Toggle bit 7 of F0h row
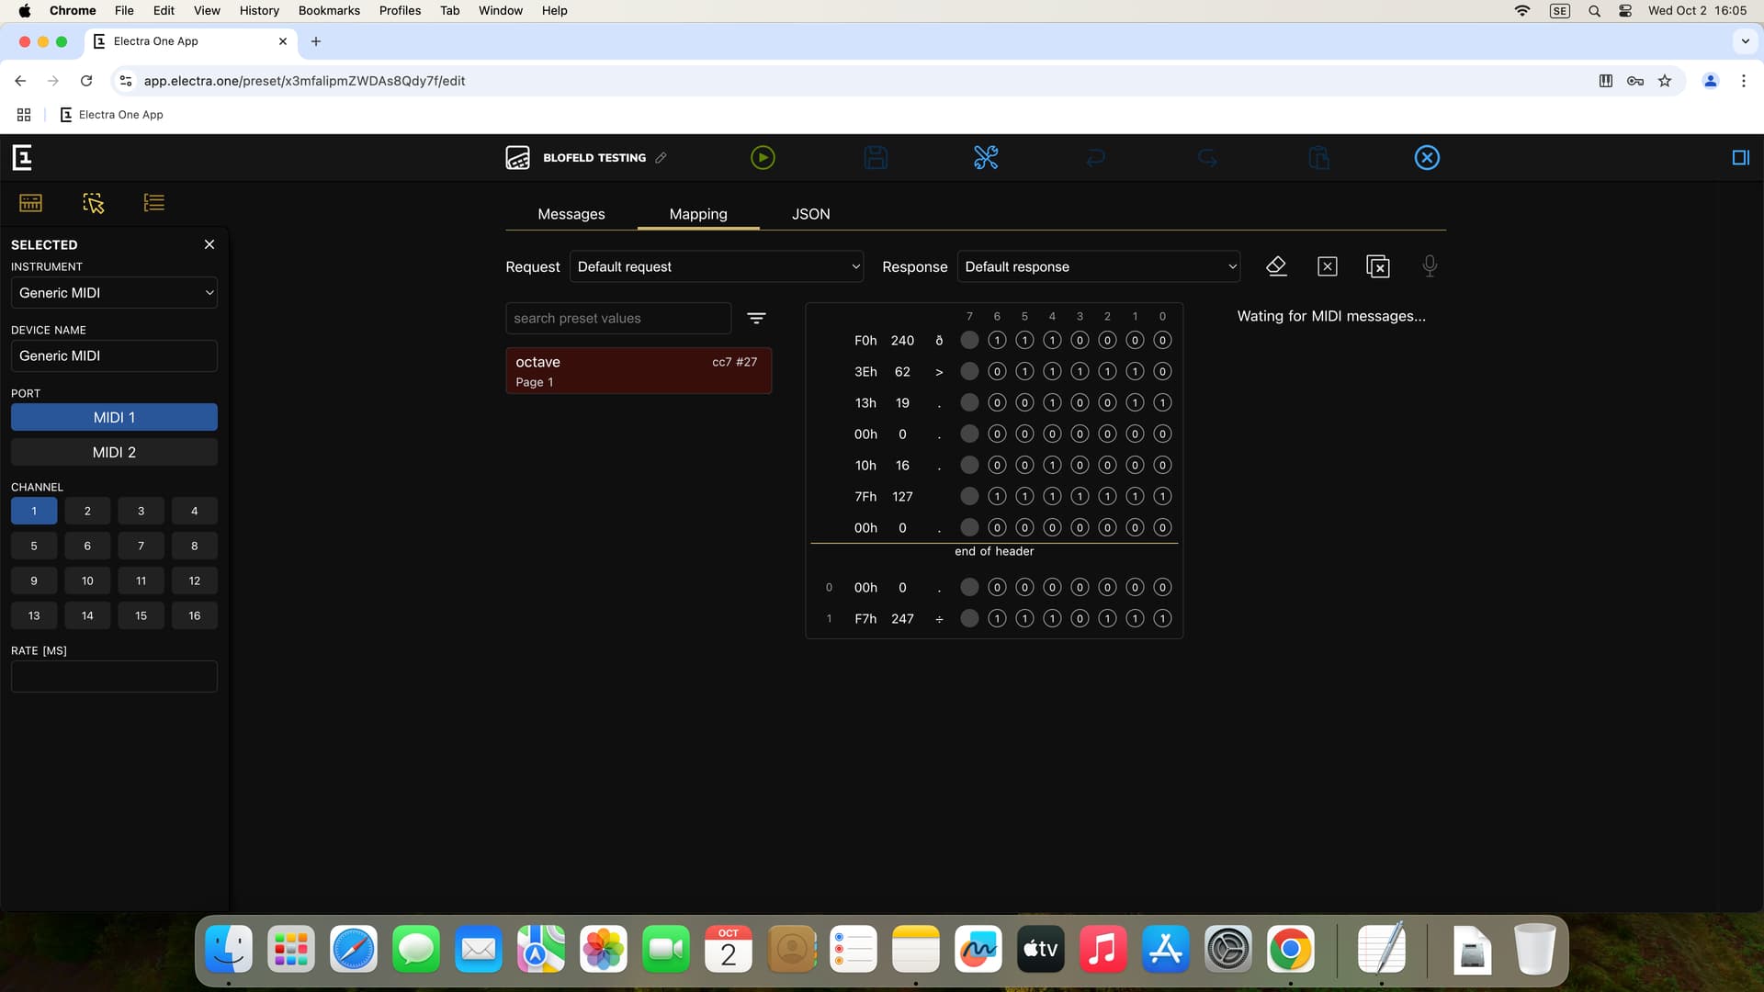Screen dimensions: 1764x992 point(969,341)
